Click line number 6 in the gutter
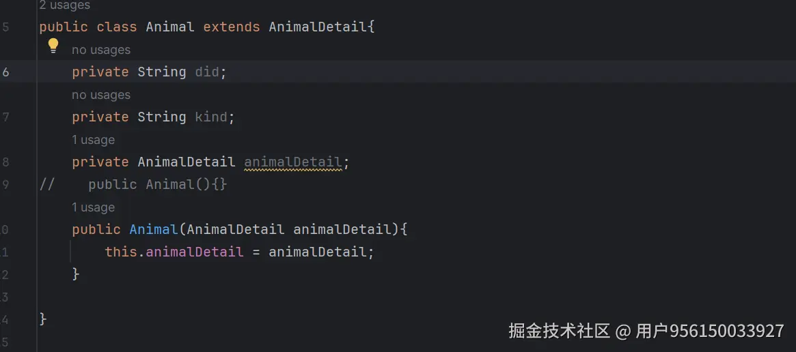This screenshot has width=796, height=352. [x=6, y=72]
